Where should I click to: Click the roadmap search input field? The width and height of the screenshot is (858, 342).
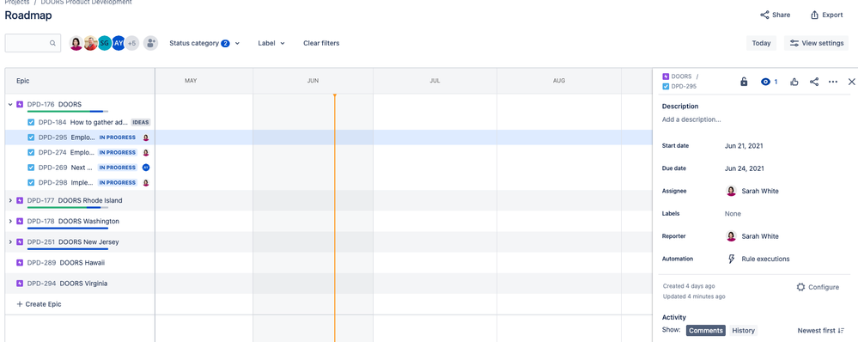click(x=33, y=43)
